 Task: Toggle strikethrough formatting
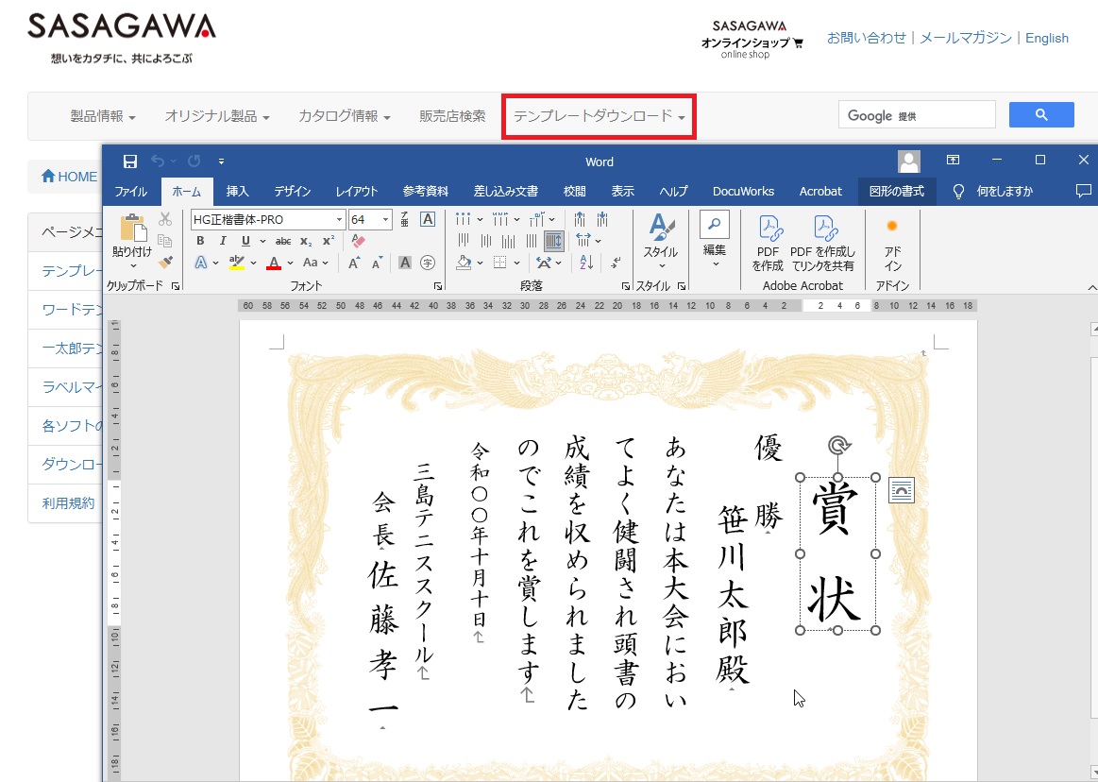[x=283, y=241]
